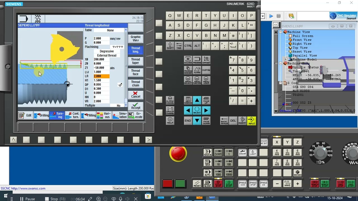Open the Machining type selector field
The width and height of the screenshot is (358, 201).
point(118,47)
